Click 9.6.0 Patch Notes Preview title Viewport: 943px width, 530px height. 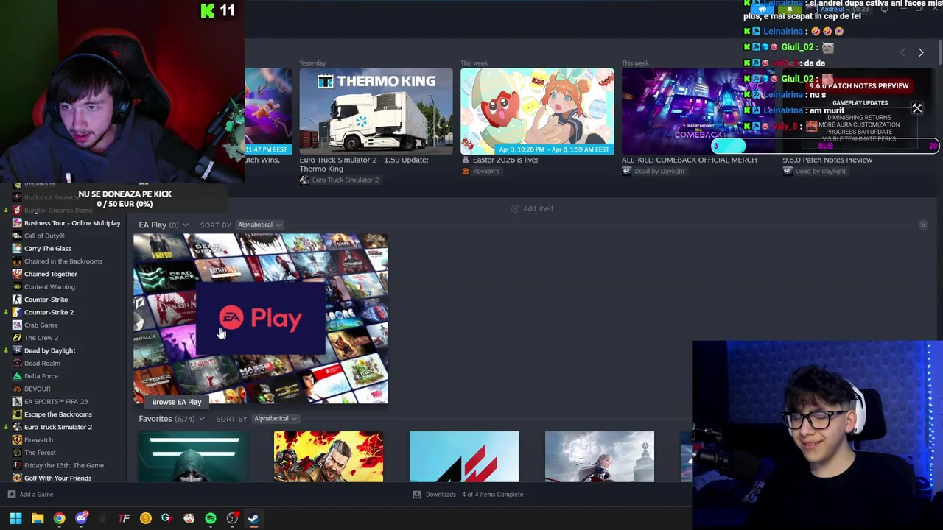click(827, 160)
